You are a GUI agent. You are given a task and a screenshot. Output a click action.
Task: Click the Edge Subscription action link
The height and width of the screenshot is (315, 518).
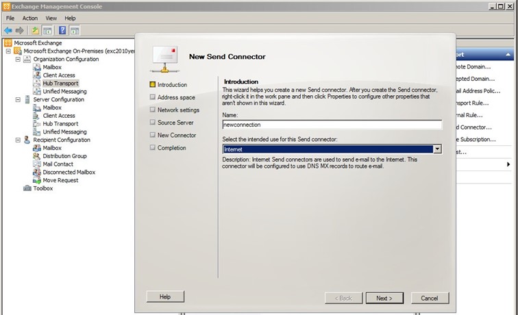pos(476,139)
